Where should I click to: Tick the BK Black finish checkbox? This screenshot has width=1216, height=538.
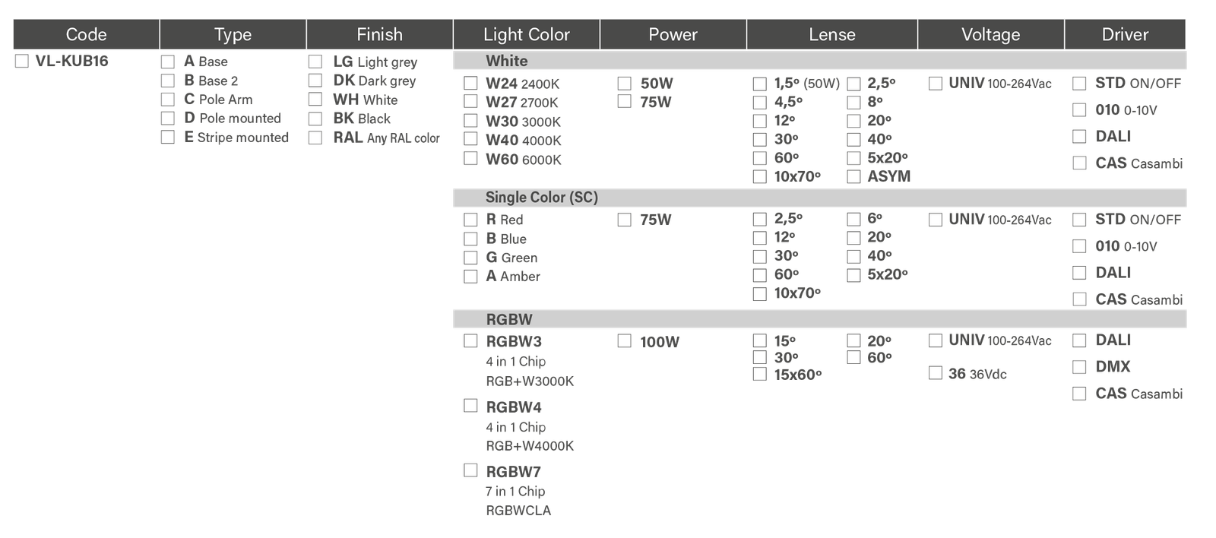pos(315,119)
